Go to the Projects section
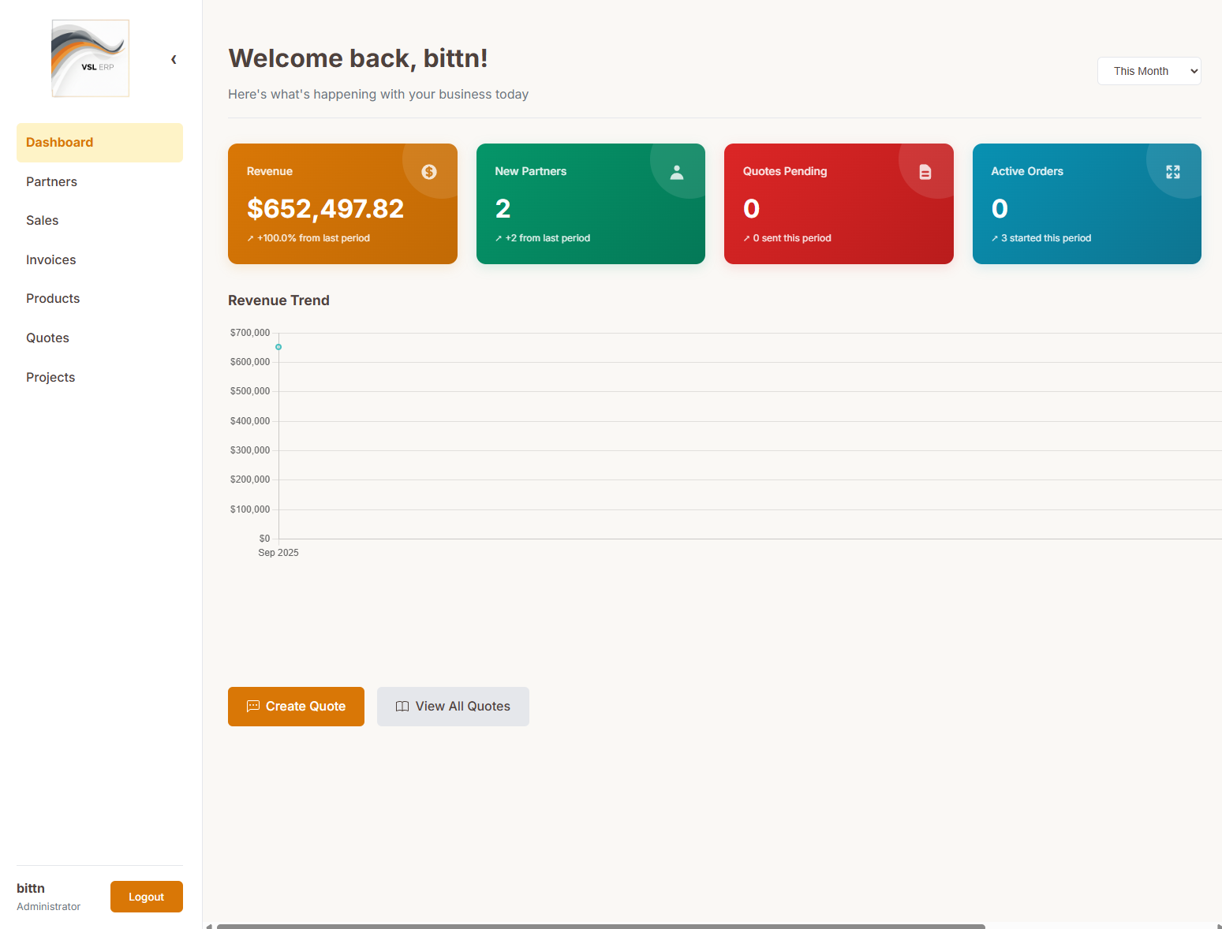 coord(50,377)
